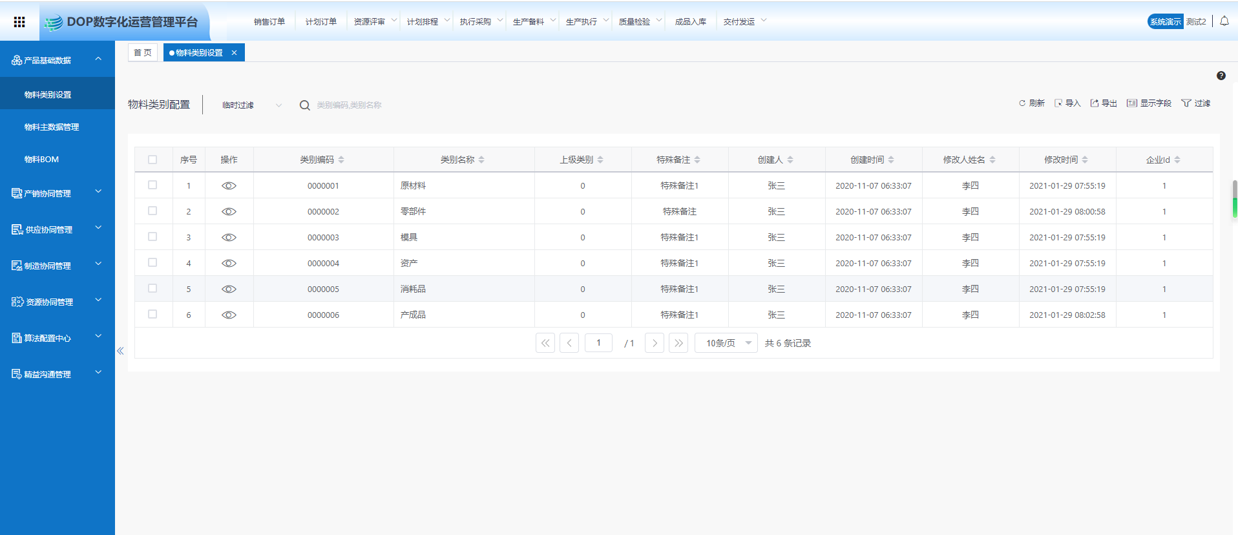Click the notification bell icon
The height and width of the screenshot is (535, 1238).
pos(1224,21)
